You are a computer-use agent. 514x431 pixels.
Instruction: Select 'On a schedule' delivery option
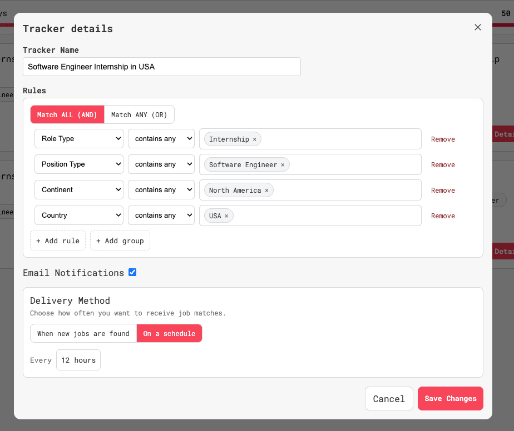pyautogui.click(x=169, y=333)
